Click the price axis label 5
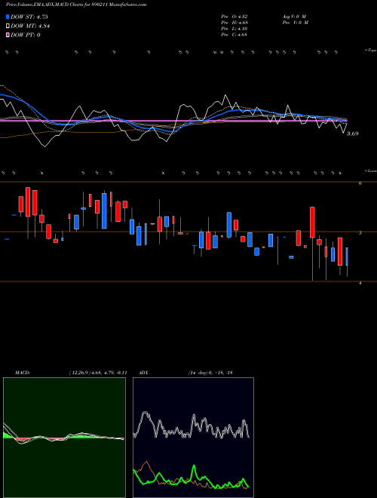 (360, 233)
